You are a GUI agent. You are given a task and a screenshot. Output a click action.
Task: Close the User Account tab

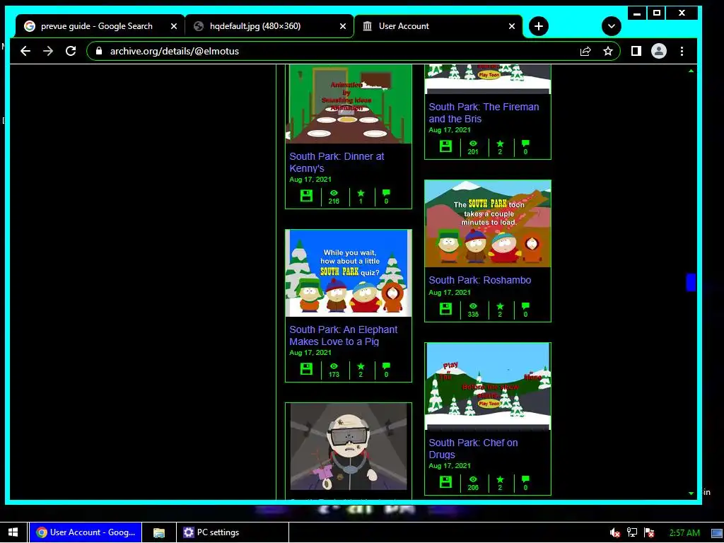pos(512,26)
